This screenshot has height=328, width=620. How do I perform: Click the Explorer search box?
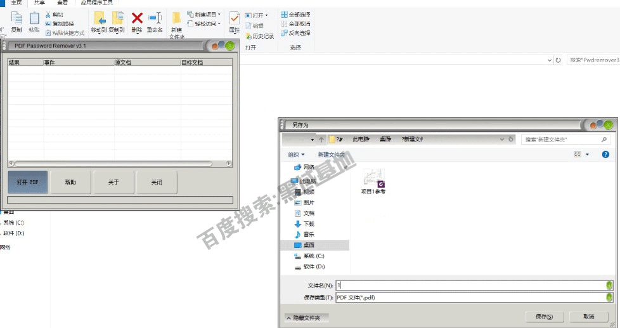[593, 60]
